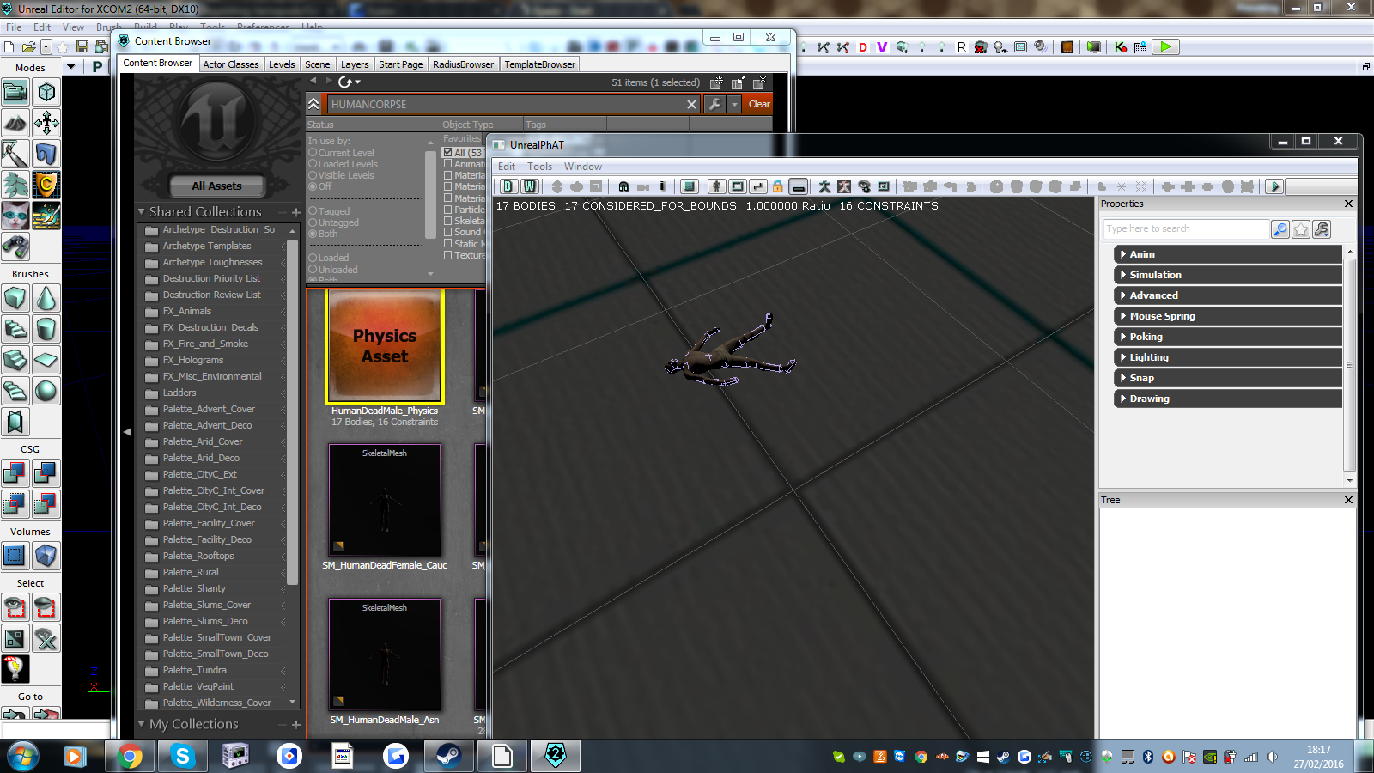This screenshot has width=1374, height=773.
Task: Select the binoculars icon in Modes panel
Action: click(15, 247)
